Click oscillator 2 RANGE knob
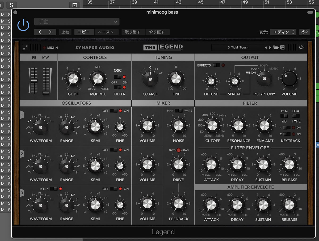Screen dimensions: 319x241 [x=66, y=166]
